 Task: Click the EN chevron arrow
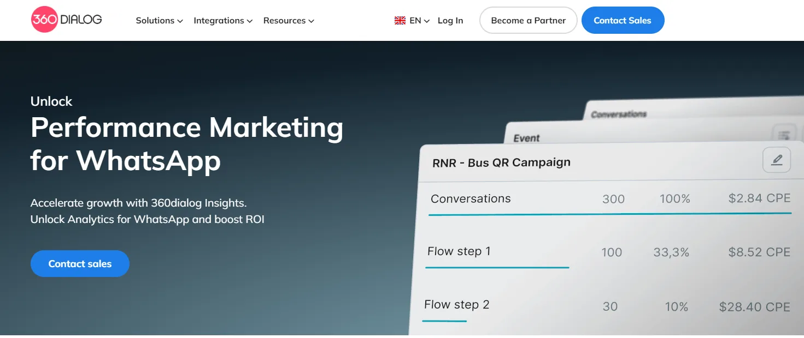(x=426, y=20)
